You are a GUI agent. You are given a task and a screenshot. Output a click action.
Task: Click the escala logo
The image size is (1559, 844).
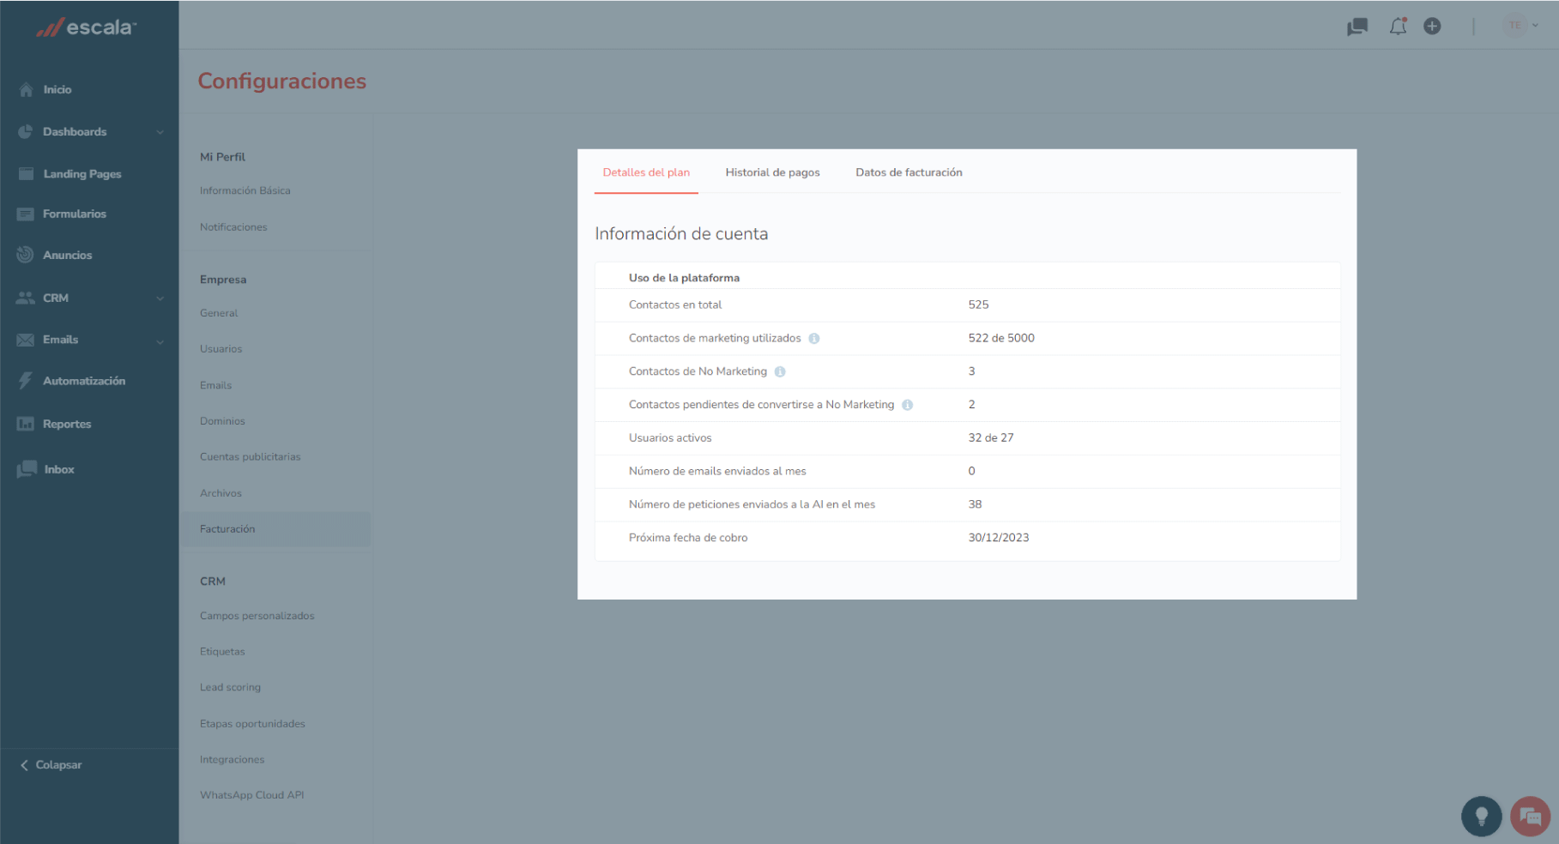[86, 27]
